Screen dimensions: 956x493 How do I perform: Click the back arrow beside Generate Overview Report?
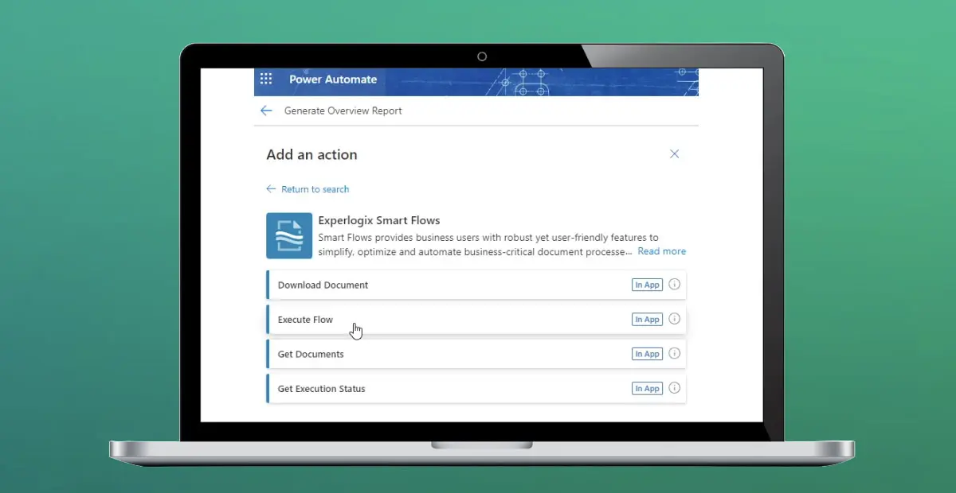(266, 111)
